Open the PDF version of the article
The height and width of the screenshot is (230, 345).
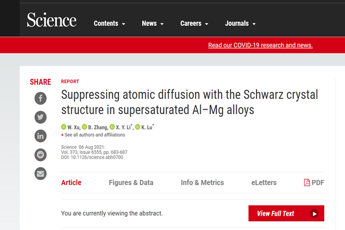314,182
